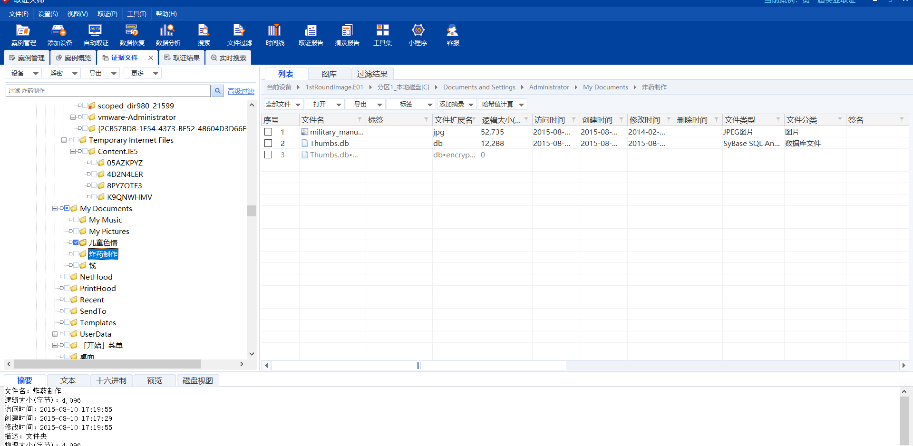Screen dimensions: 913x446
Task: Click the 搜索 search toolbar icon
Action: 204,35
